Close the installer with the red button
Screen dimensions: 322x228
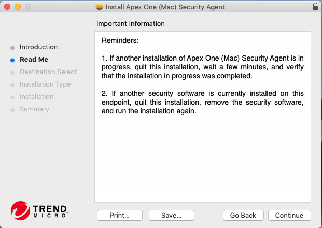pos(7,7)
